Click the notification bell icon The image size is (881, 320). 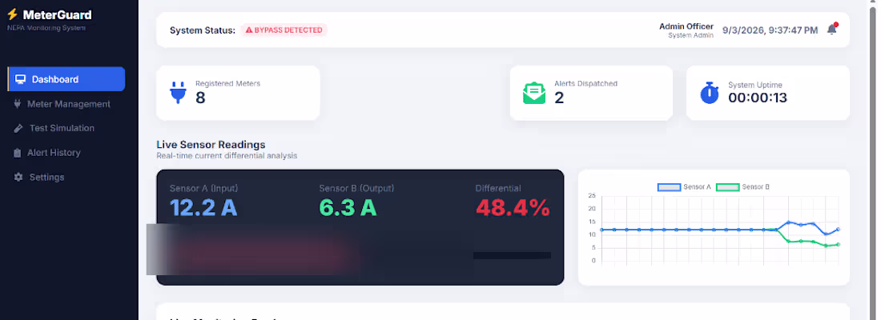(x=831, y=30)
